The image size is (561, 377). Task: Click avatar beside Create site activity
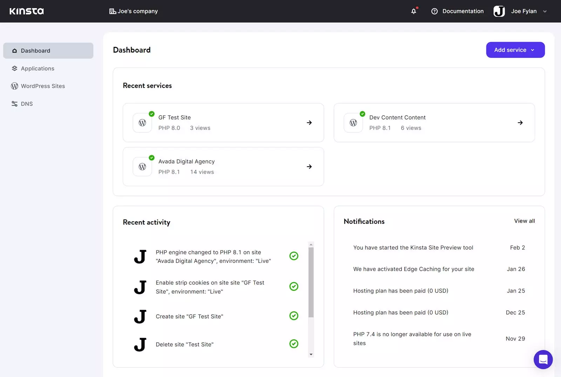tap(140, 316)
